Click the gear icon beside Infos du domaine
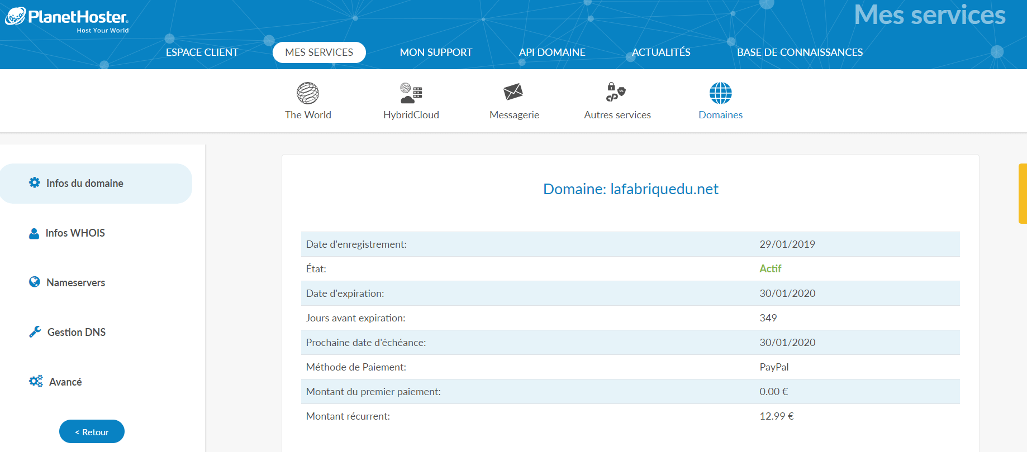Image resolution: width=1027 pixels, height=452 pixels. point(35,183)
